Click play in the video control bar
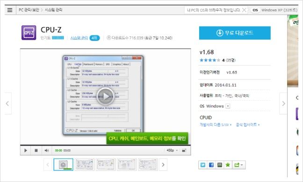This screenshot has width=303, height=182. (26, 150)
